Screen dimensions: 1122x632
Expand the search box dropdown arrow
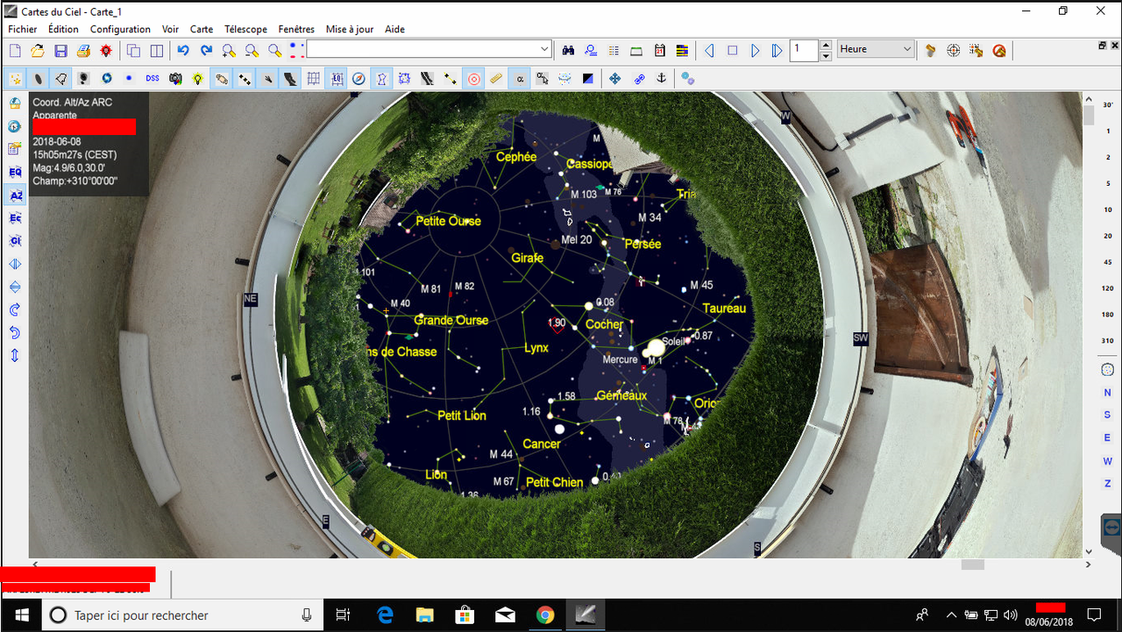(x=545, y=49)
